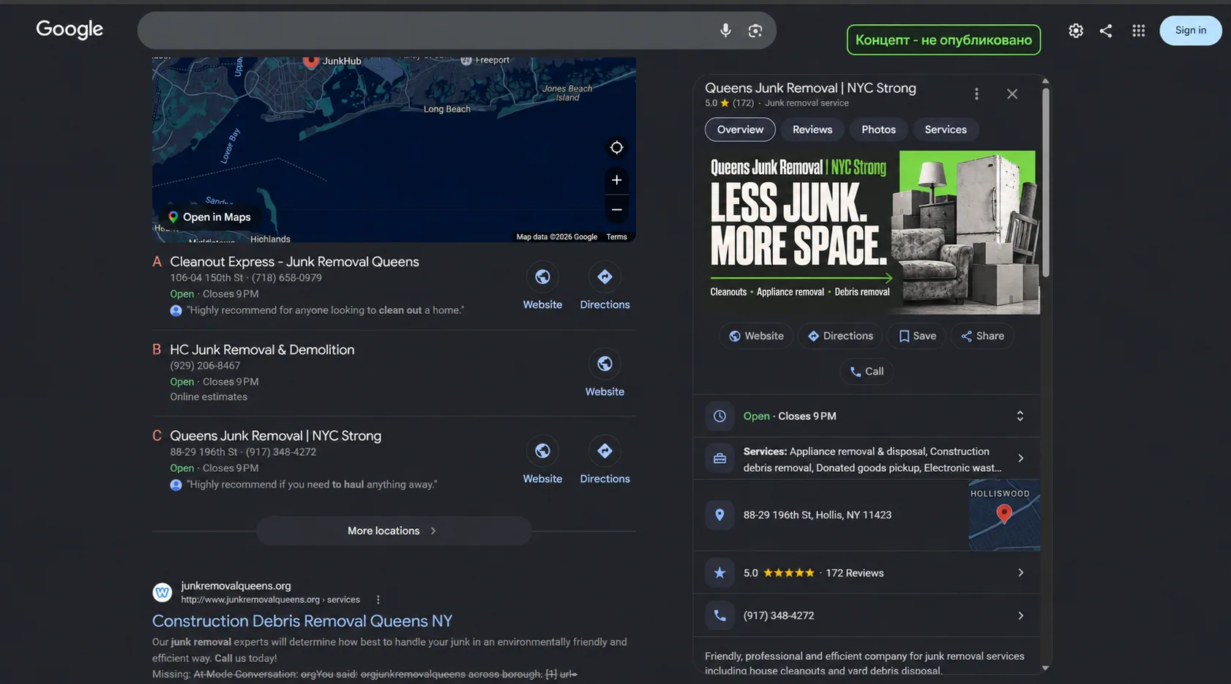
Task: Close the Queens Junk Removal panel
Action: click(x=1012, y=94)
